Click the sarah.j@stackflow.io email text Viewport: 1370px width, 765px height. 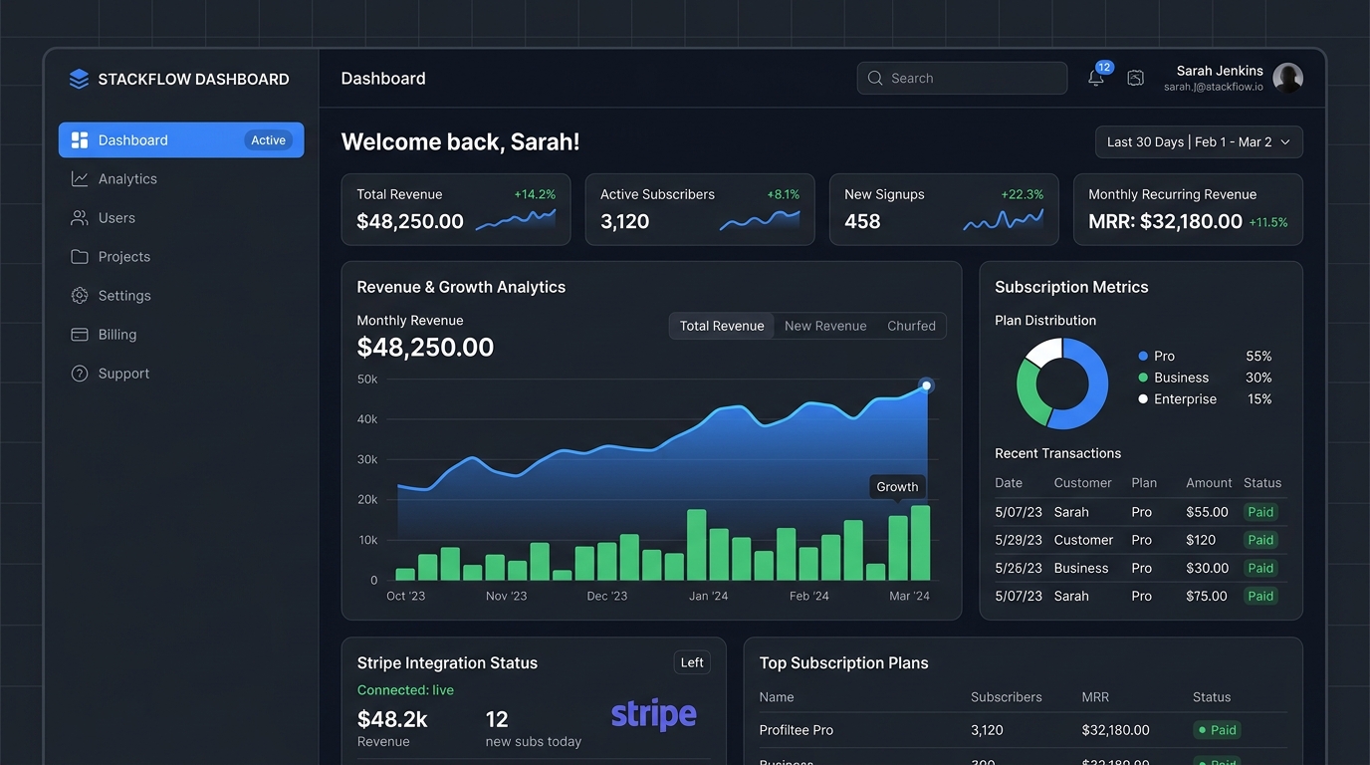(1214, 87)
